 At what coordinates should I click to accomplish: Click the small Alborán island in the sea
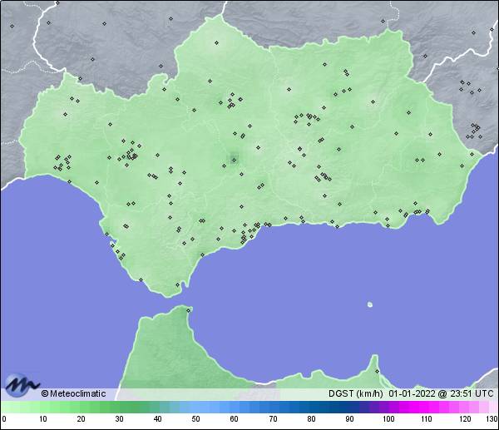pyautogui.click(x=370, y=304)
